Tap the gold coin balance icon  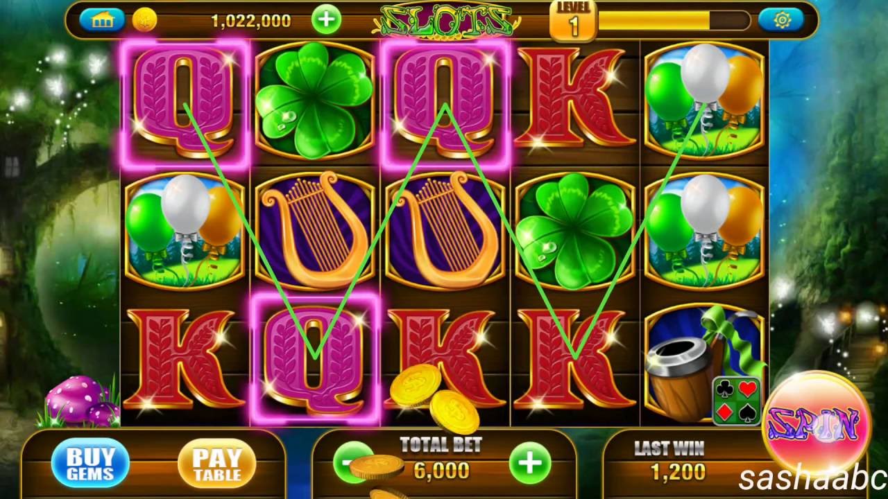(x=144, y=20)
